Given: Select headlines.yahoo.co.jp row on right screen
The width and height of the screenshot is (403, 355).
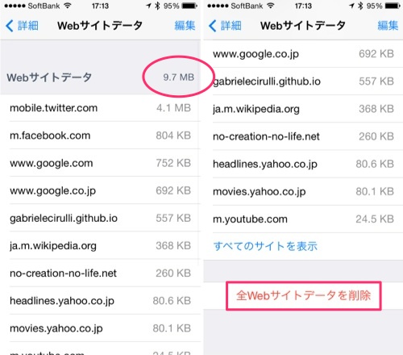Looking at the screenshot, I should (x=303, y=164).
